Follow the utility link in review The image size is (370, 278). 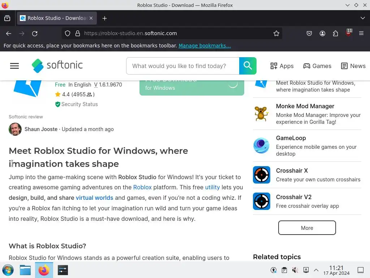point(212,188)
